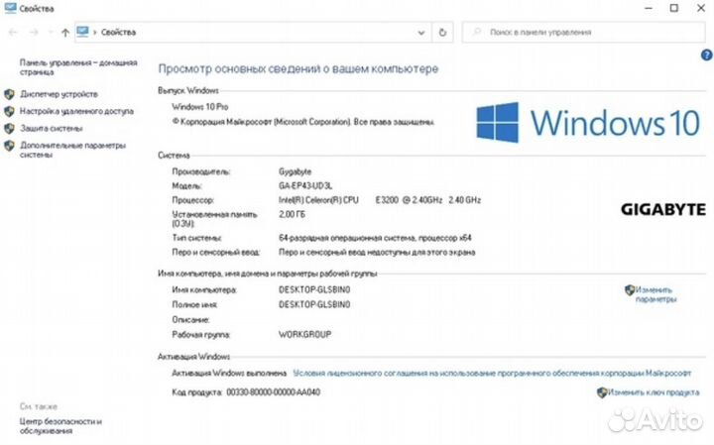This screenshot has height=445, width=714.
Task: Click shield icon next to Настройка удаленного доступа
Action: (9, 111)
